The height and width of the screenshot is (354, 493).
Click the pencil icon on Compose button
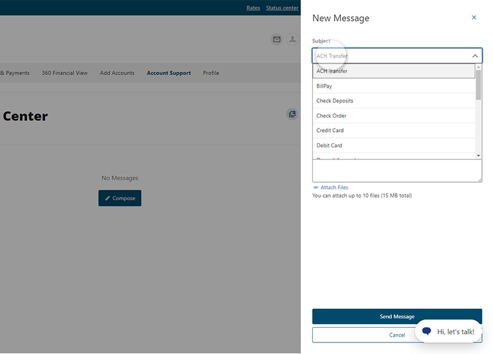pyautogui.click(x=107, y=198)
